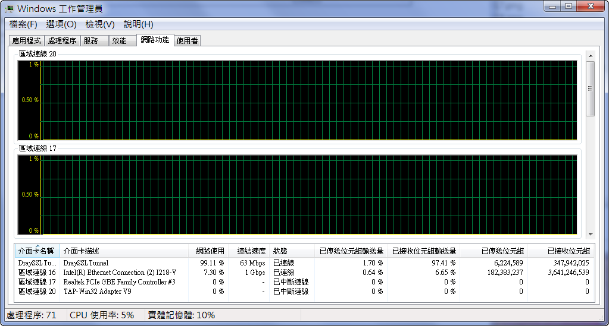Sort by 已傳送位元組 column header
Screen dimensions: 609x326
(x=494, y=251)
